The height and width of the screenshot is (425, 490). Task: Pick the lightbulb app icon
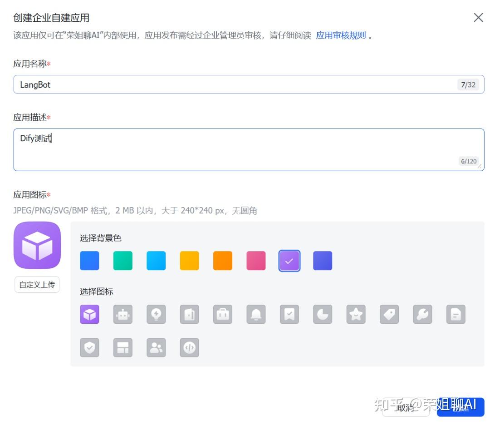[156, 314]
